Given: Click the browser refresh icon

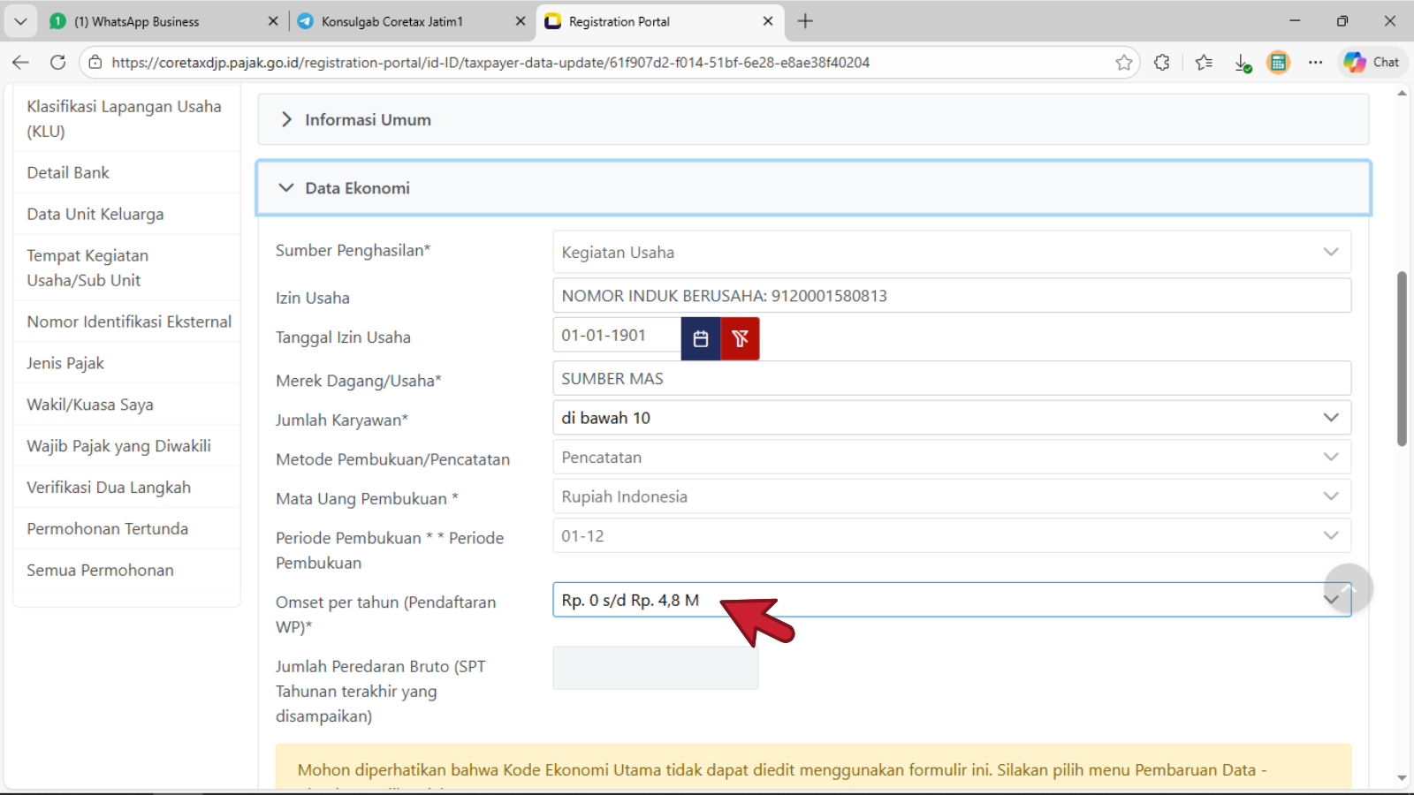Looking at the screenshot, I should click(57, 62).
